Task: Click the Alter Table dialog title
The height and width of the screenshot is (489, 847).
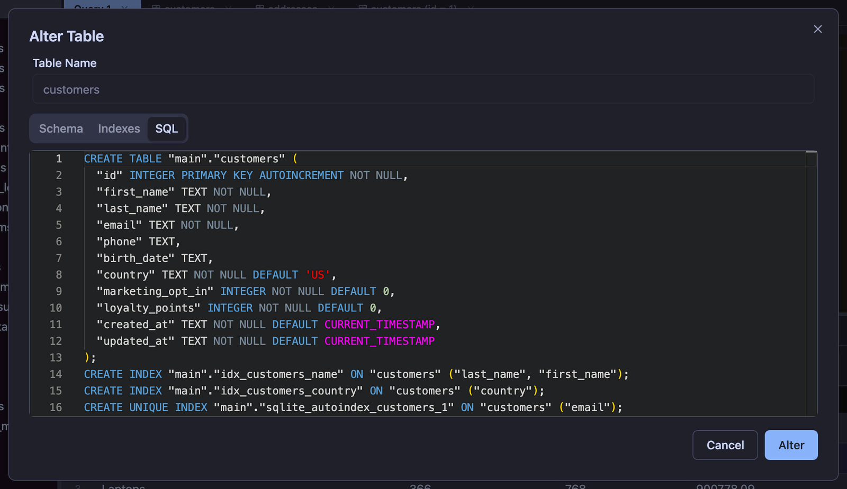Action: click(67, 36)
